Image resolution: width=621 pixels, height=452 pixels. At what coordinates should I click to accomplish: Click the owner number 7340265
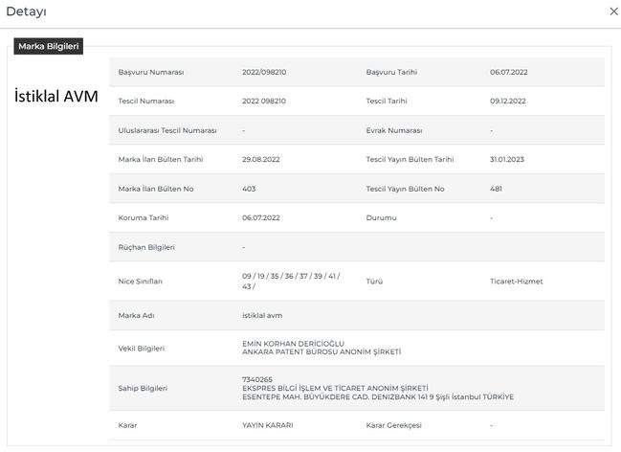tap(257, 379)
